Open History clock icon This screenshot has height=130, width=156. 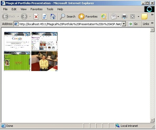(104, 17)
